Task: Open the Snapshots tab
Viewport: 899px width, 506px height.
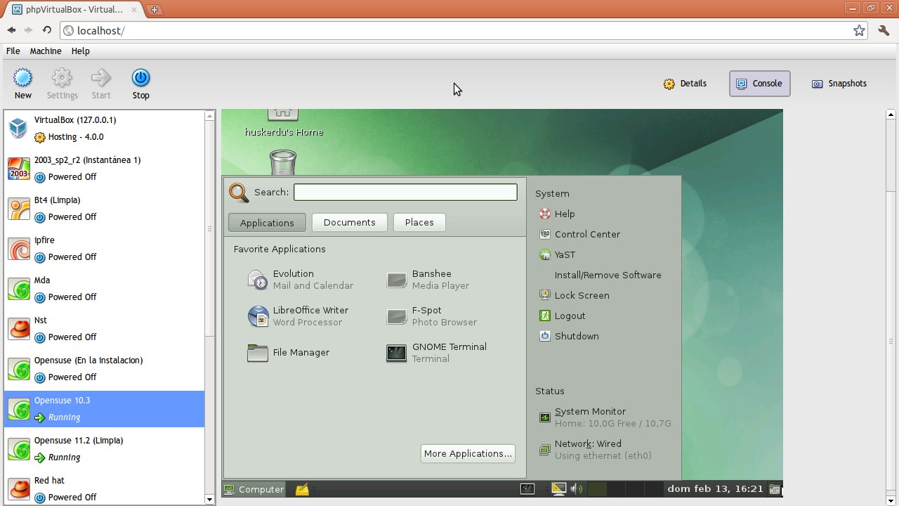Action: [x=839, y=84]
